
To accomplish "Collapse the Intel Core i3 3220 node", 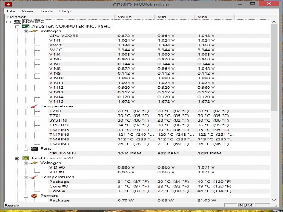I will (x=17, y=158).
